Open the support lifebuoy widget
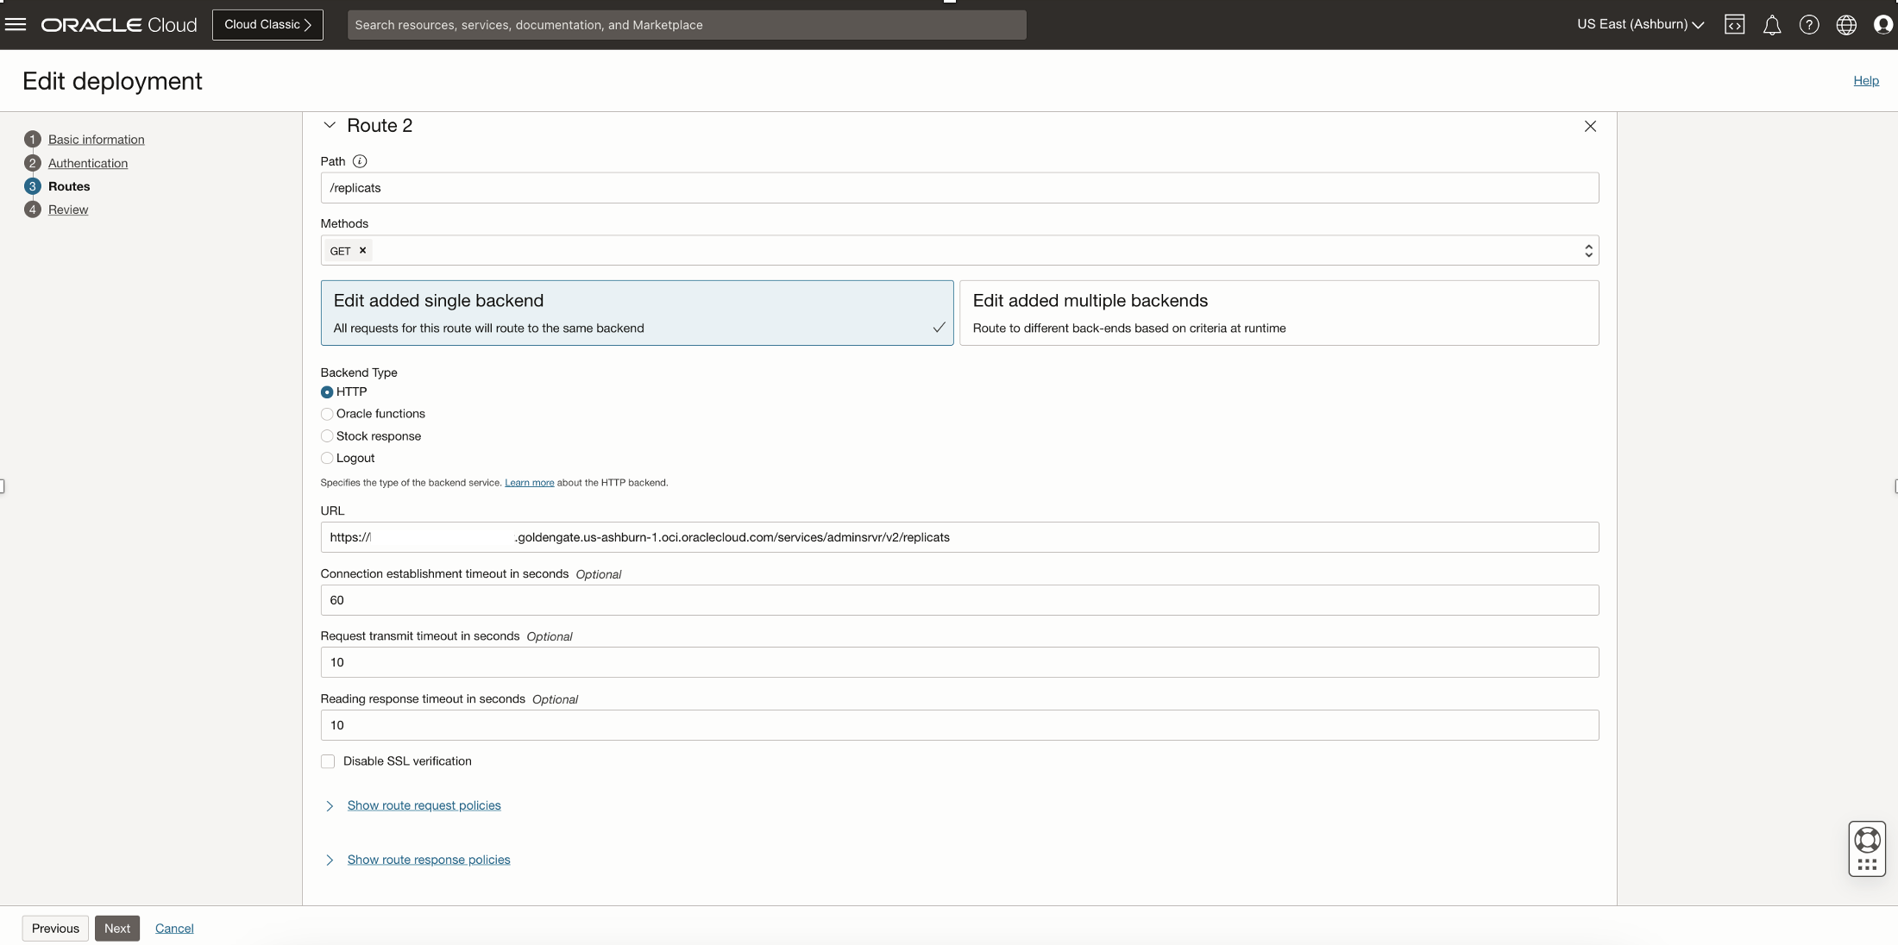The width and height of the screenshot is (1898, 945). [1867, 840]
